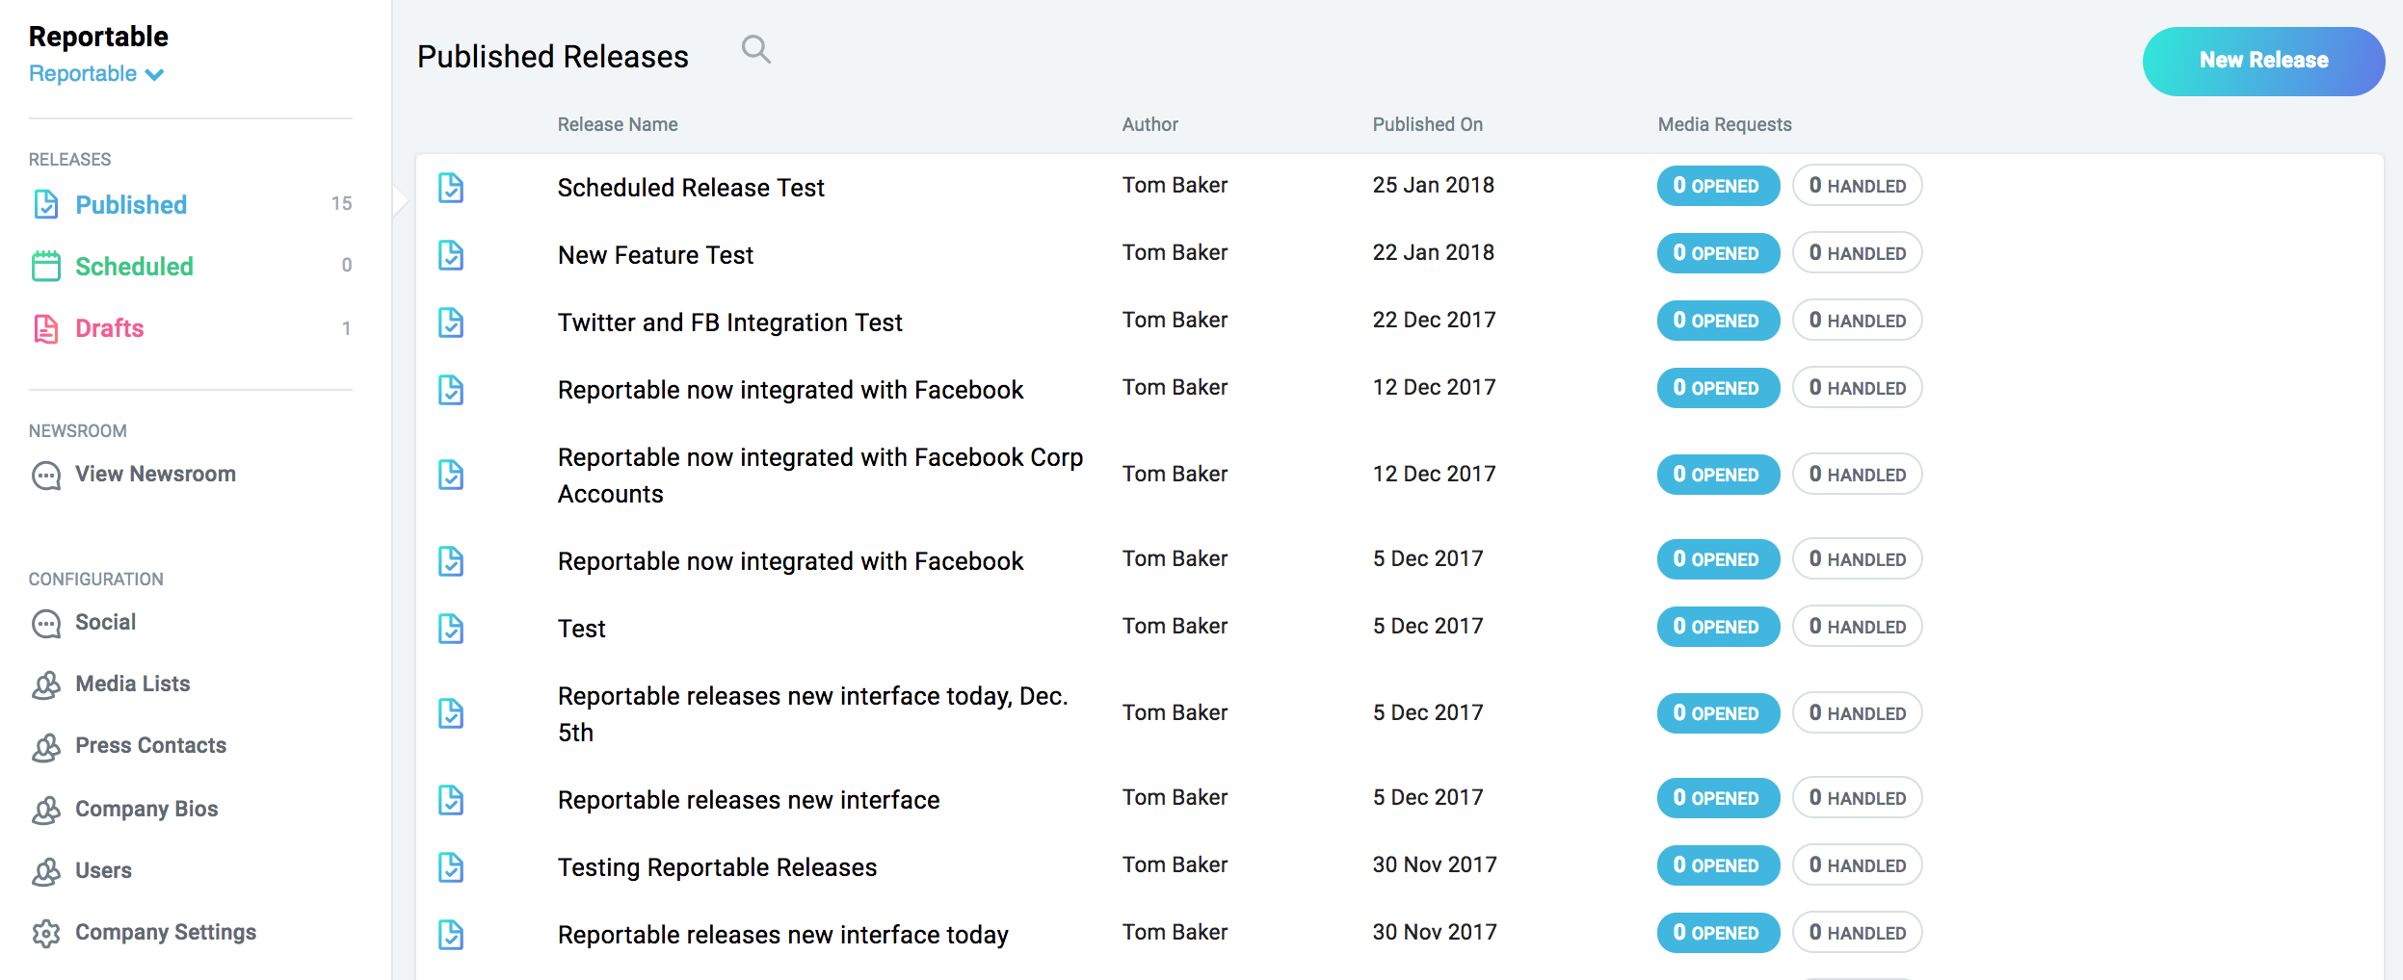Click file icon for Reportable releases new interface today
Viewport: 2403px width, 980px height.
point(451,935)
